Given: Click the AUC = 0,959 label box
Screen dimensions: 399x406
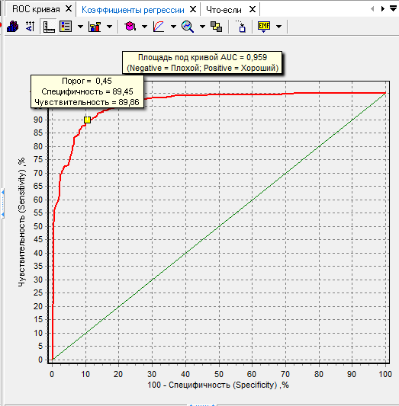Looking at the screenshot, I should pos(202,62).
